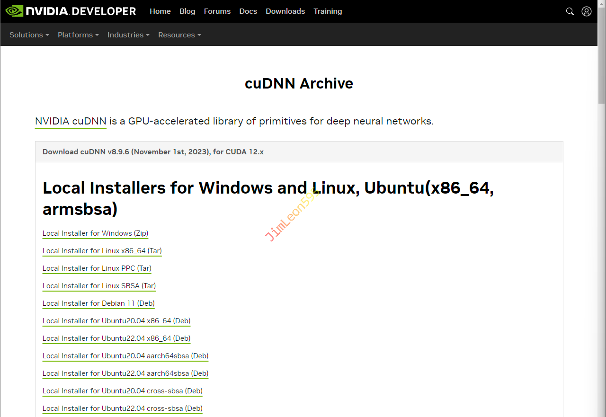Expand the Industries dropdown
The image size is (606, 417).
pos(128,35)
